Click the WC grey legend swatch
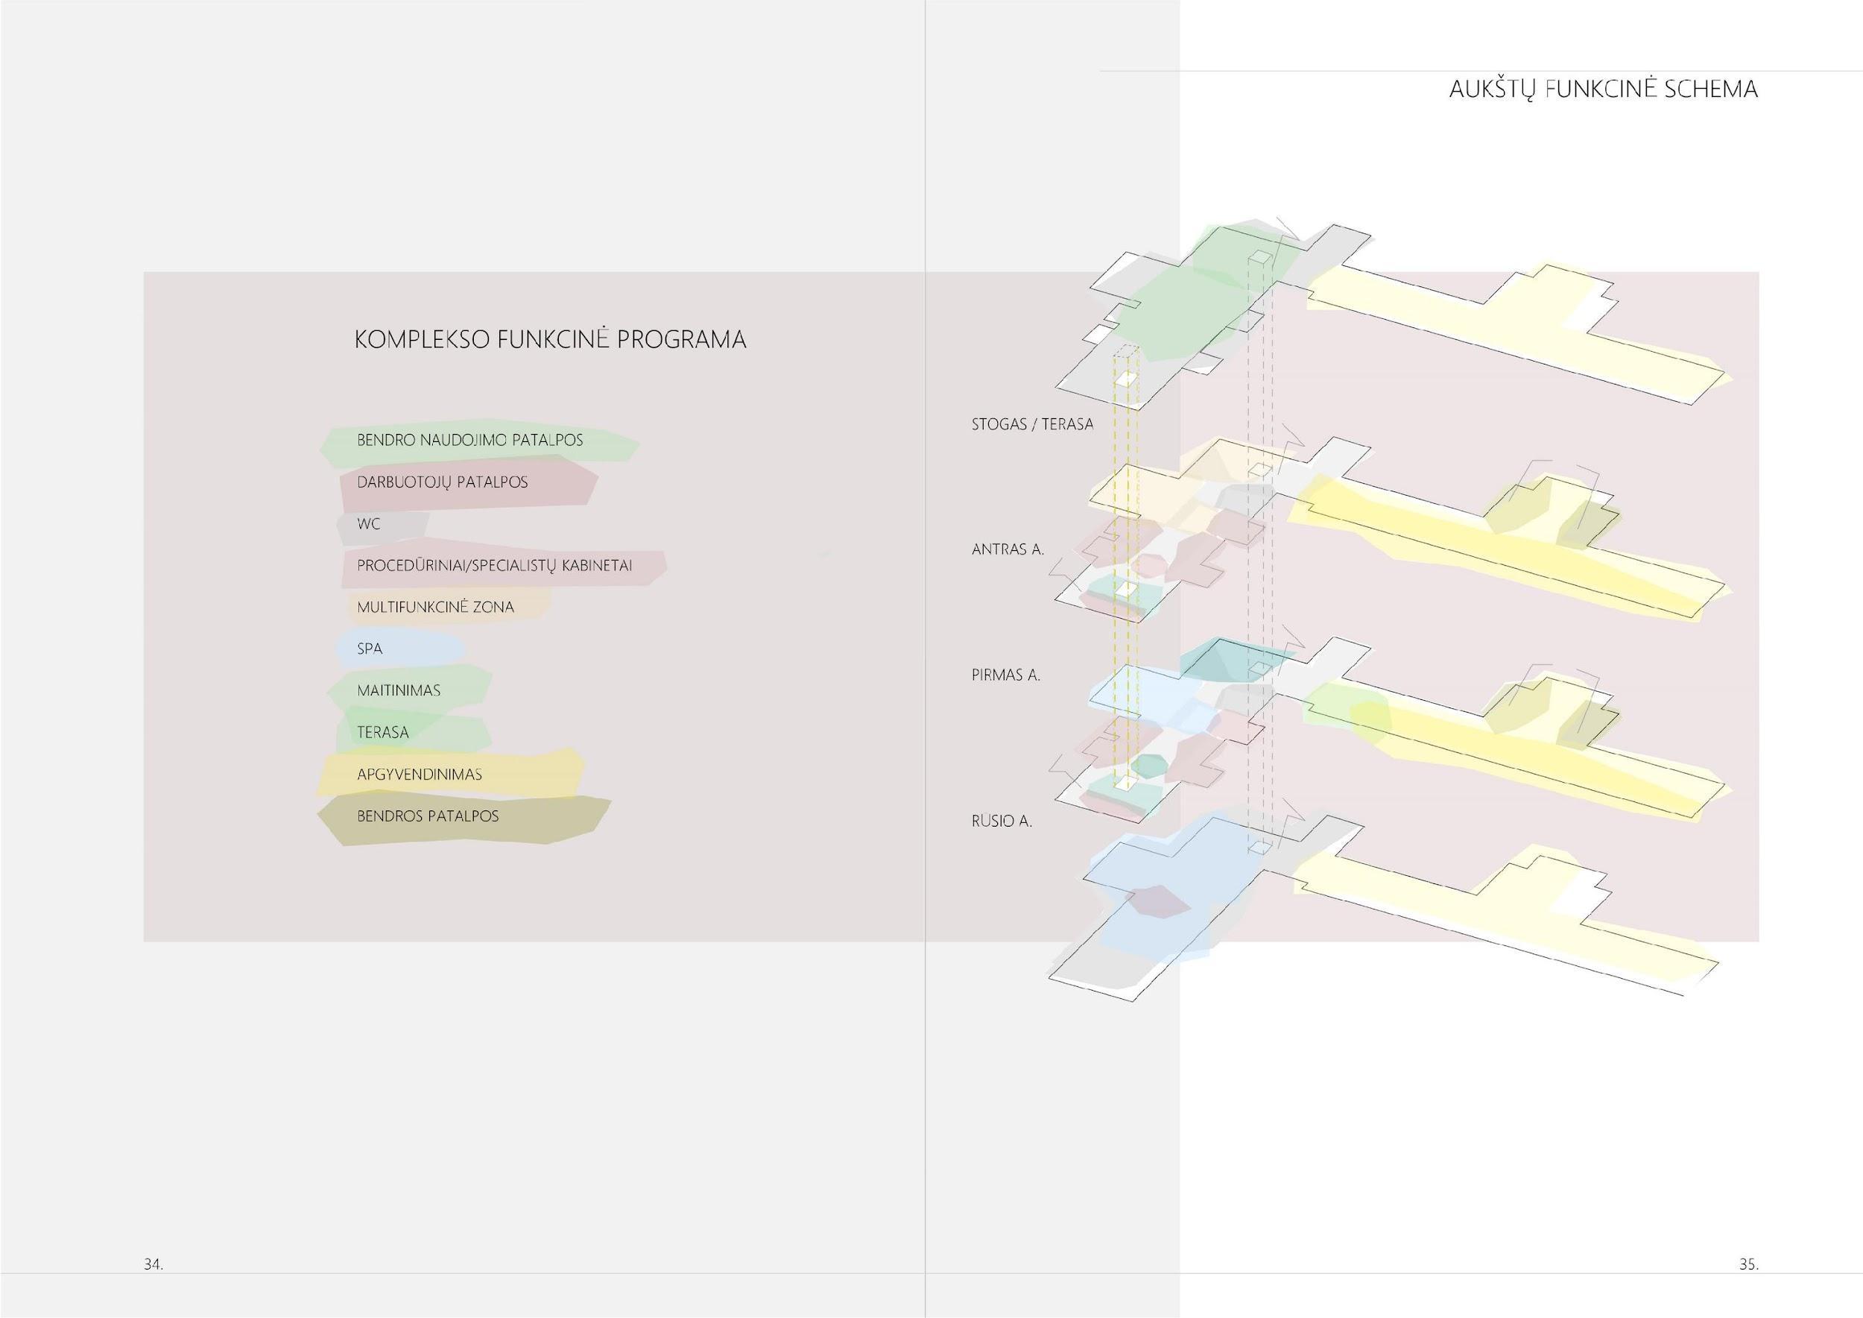 (x=382, y=525)
